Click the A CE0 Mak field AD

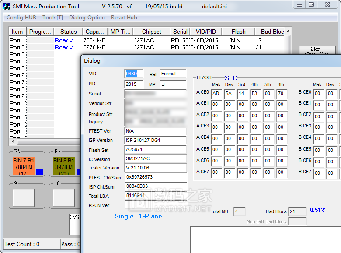(x=216, y=93)
